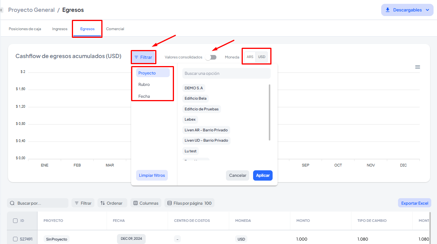Toggle the Valores consolidados switch
The height and width of the screenshot is (244, 437).
point(211,57)
